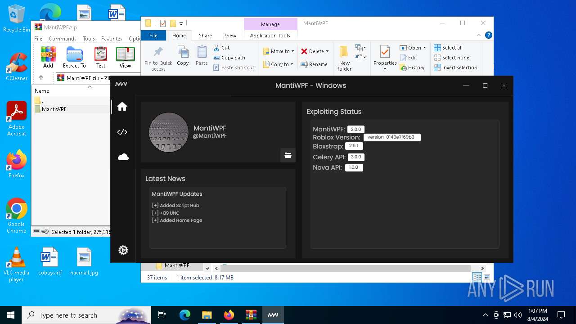The height and width of the screenshot is (324, 576).
Task: Click Add icon in WinRAR toolbar
Action: click(48, 57)
